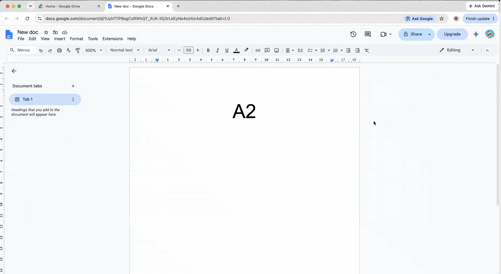Click the Ask Google button
501x274 pixels.
[x=419, y=18]
